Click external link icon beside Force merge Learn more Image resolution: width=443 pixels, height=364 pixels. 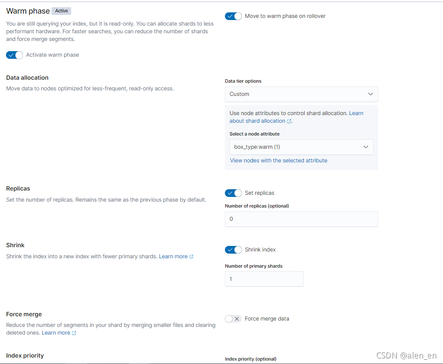pyautogui.click(x=74, y=333)
